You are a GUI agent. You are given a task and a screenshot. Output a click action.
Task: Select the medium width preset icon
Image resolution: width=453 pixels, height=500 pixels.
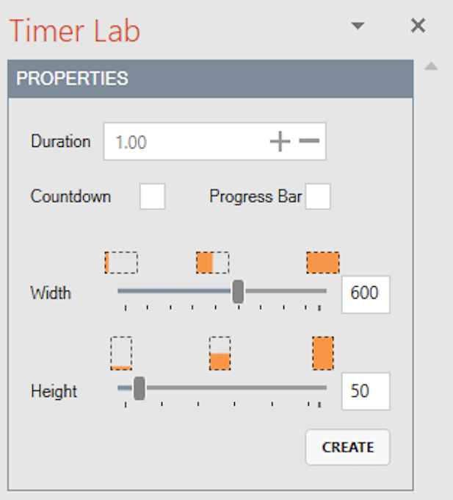pyautogui.click(x=212, y=262)
